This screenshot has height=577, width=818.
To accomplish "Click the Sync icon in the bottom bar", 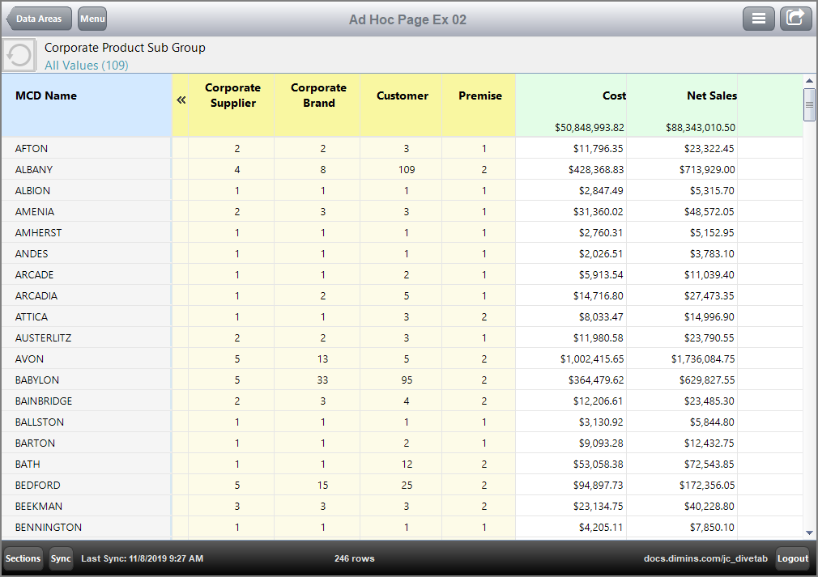I will pos(61,558).
